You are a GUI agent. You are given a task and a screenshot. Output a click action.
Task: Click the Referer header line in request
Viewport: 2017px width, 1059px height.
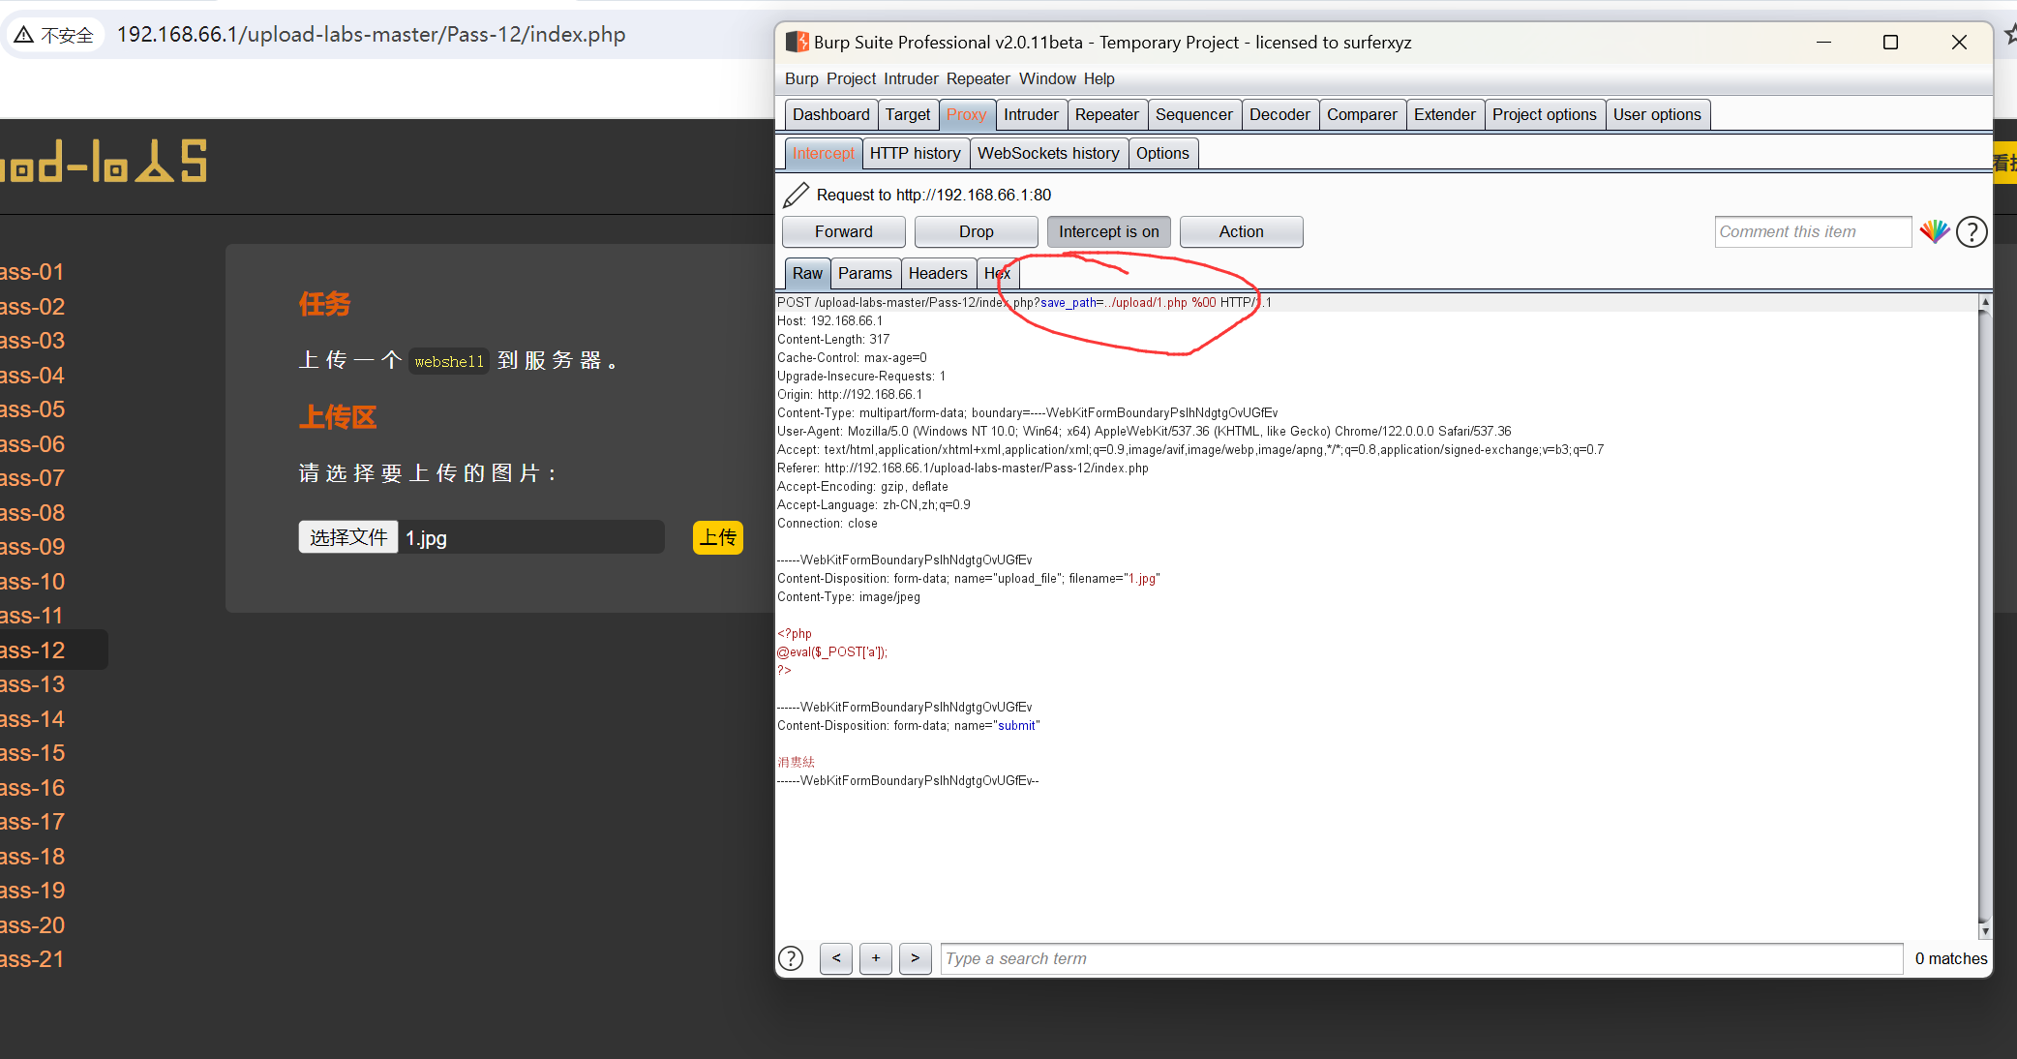coord(963,469)
